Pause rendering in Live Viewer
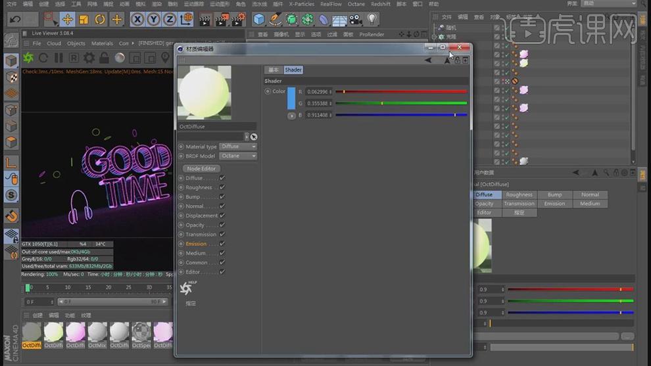The width and height of the screenshot is (651, 366). 59,58
